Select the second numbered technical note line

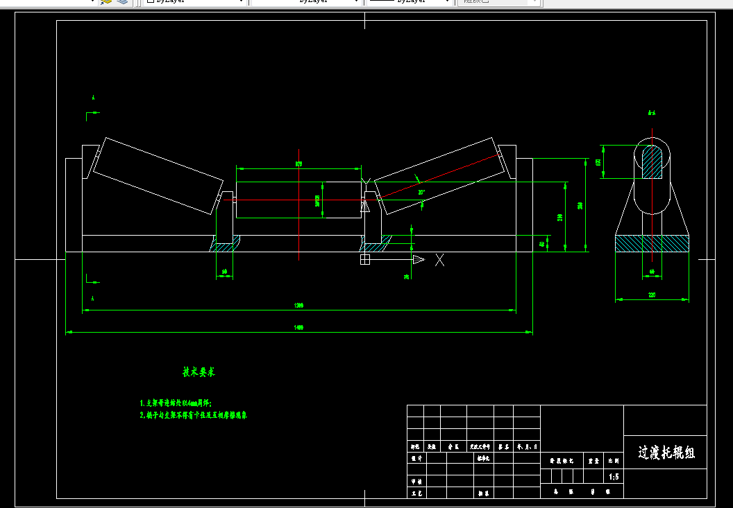[193, 415]
